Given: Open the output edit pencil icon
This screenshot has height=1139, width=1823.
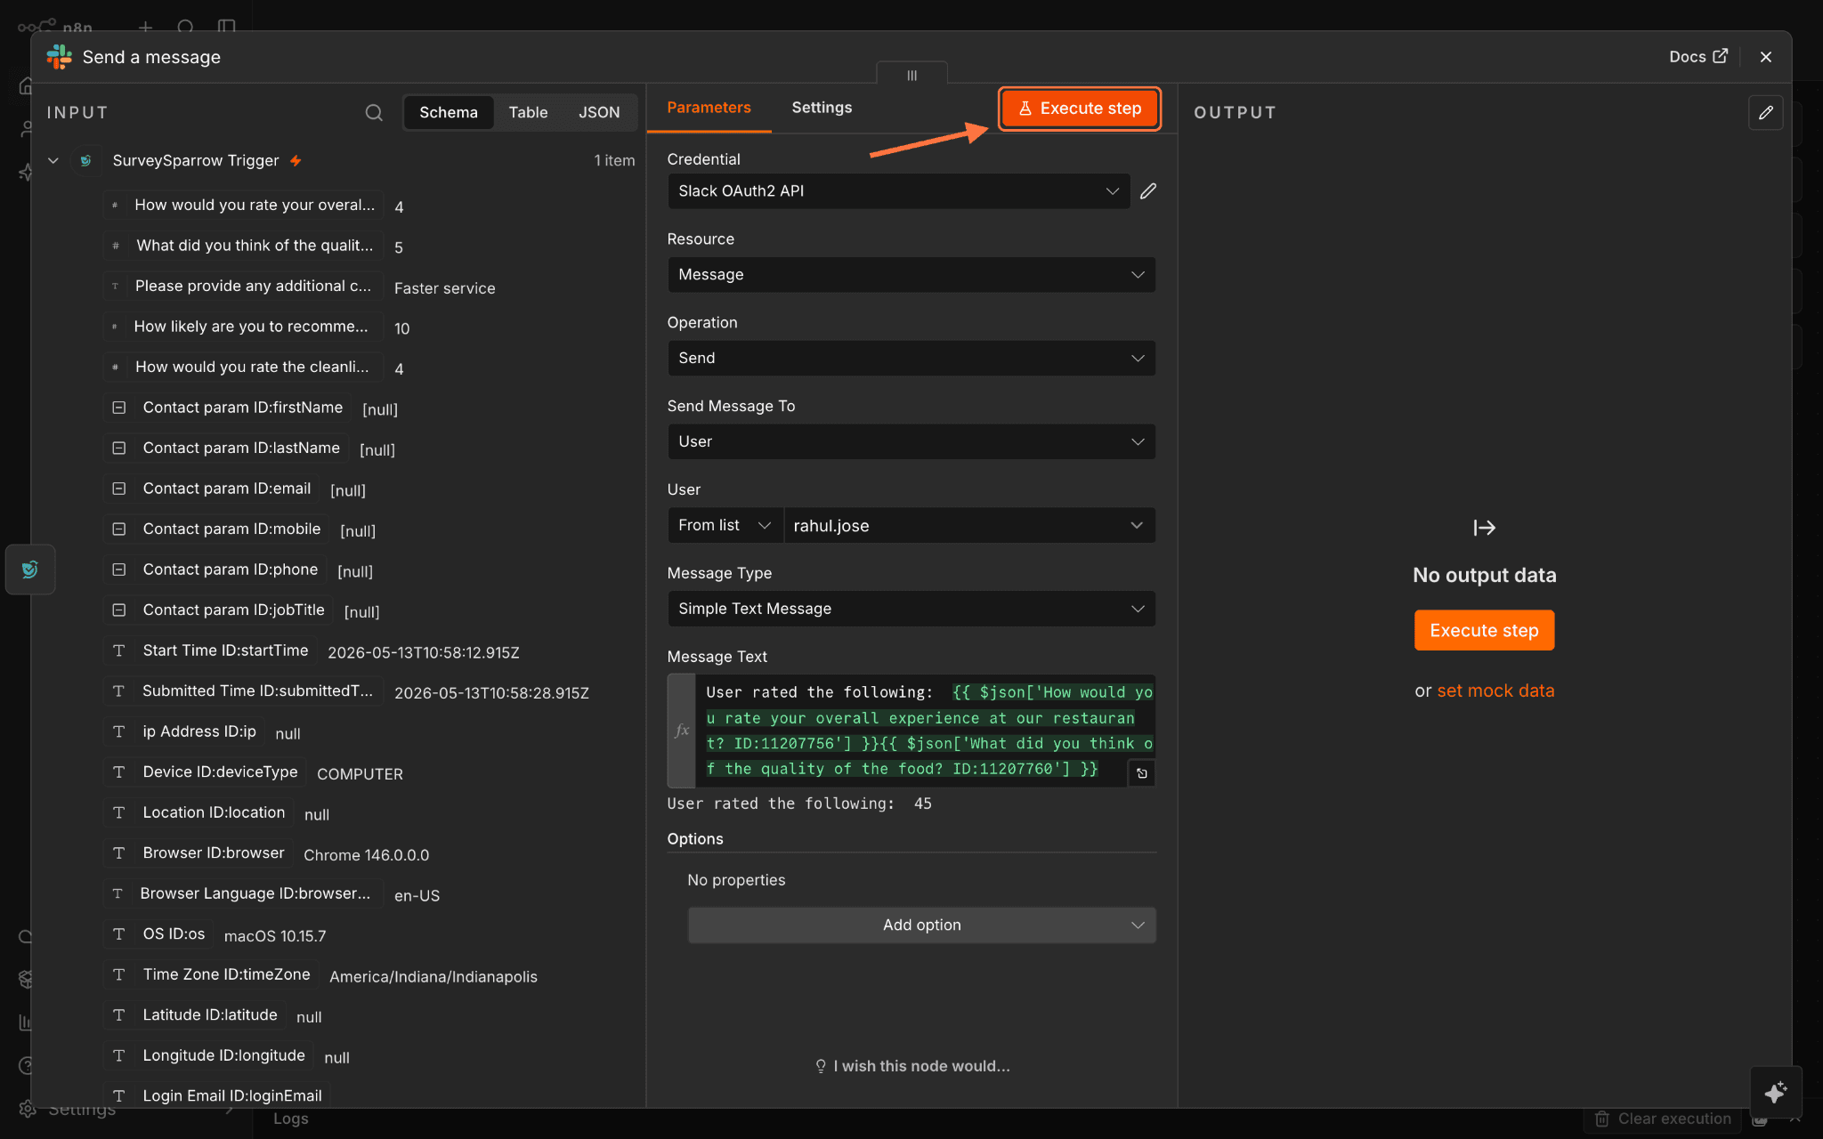Looking at the screenshot, I should coord(1766,113).
